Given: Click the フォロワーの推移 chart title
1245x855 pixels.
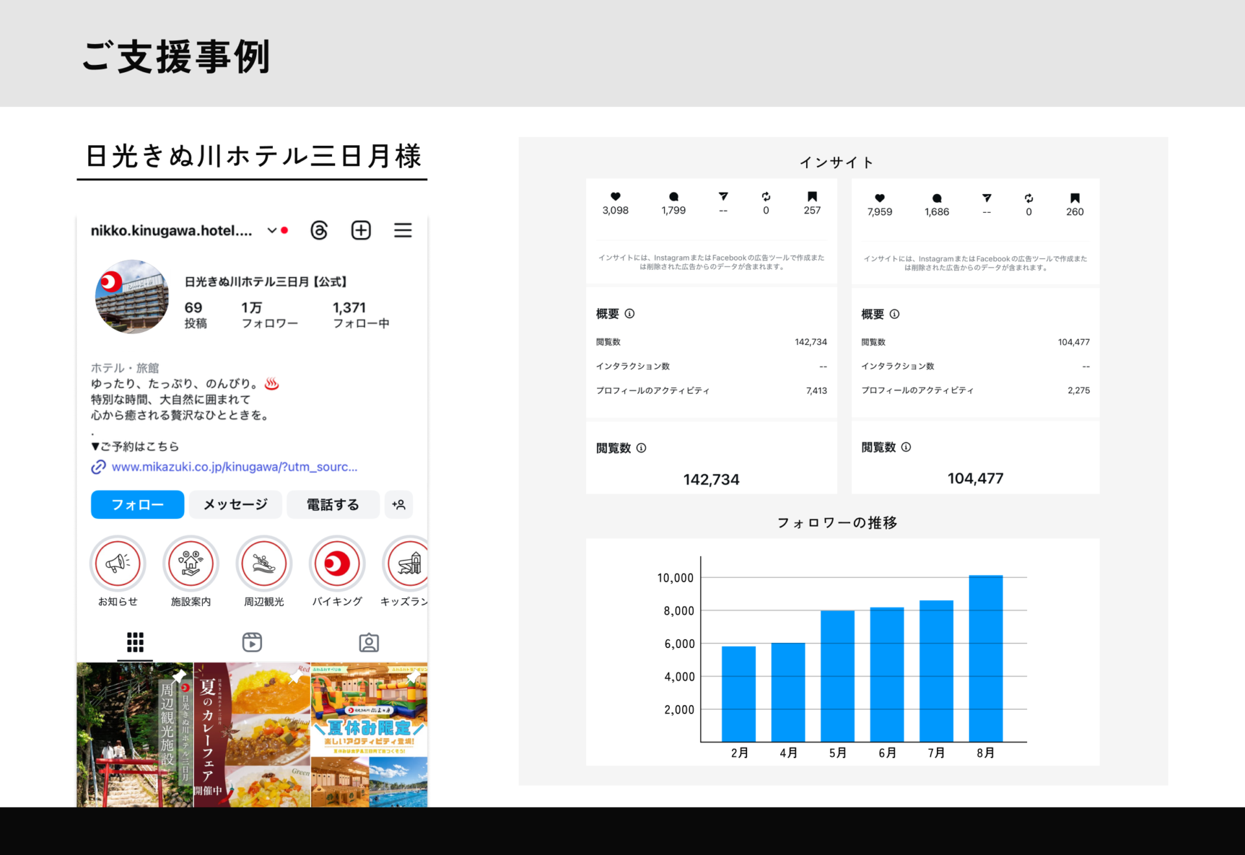Looking at the screenshot, I should pos(837,522).
